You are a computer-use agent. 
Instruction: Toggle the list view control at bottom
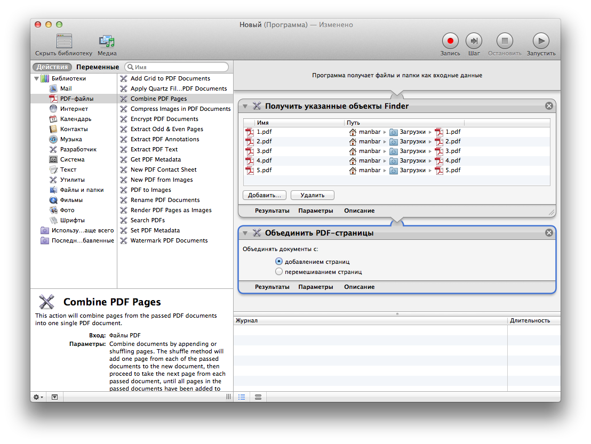pos(242,397)
